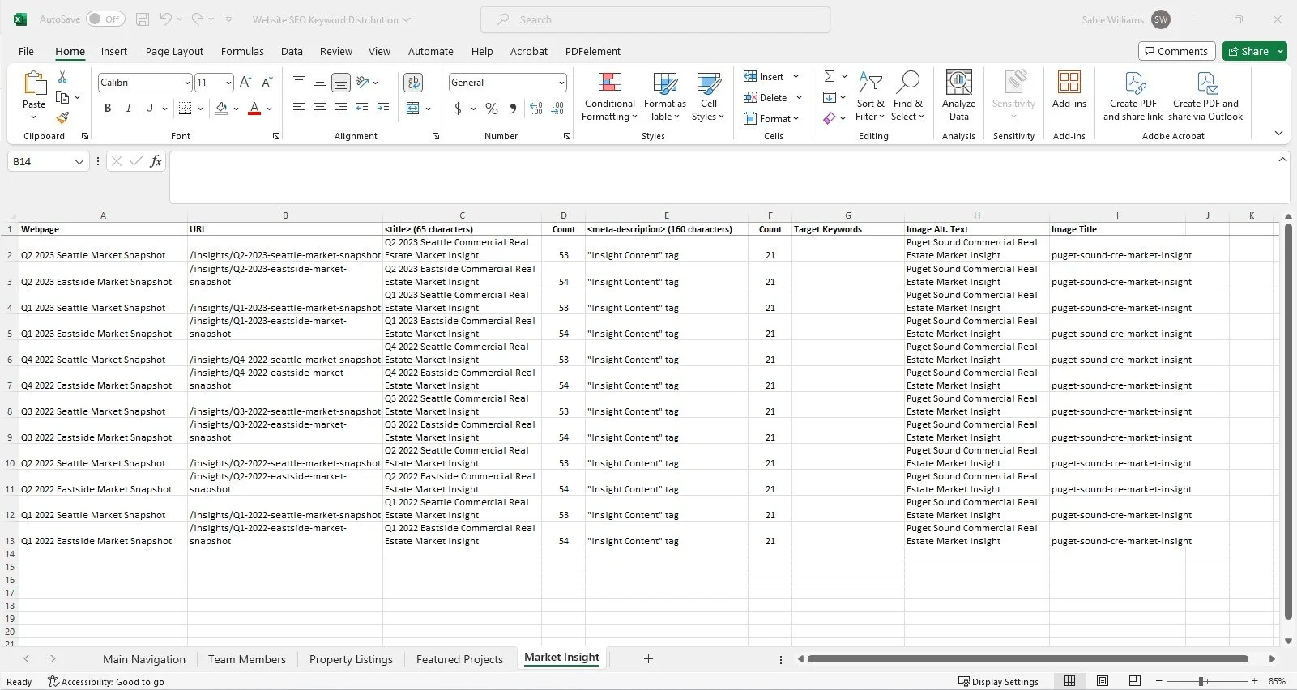The height and width of the screenshot is (690, 1297).
Task: Open the General number format dropdown
Action: (561, 83)
